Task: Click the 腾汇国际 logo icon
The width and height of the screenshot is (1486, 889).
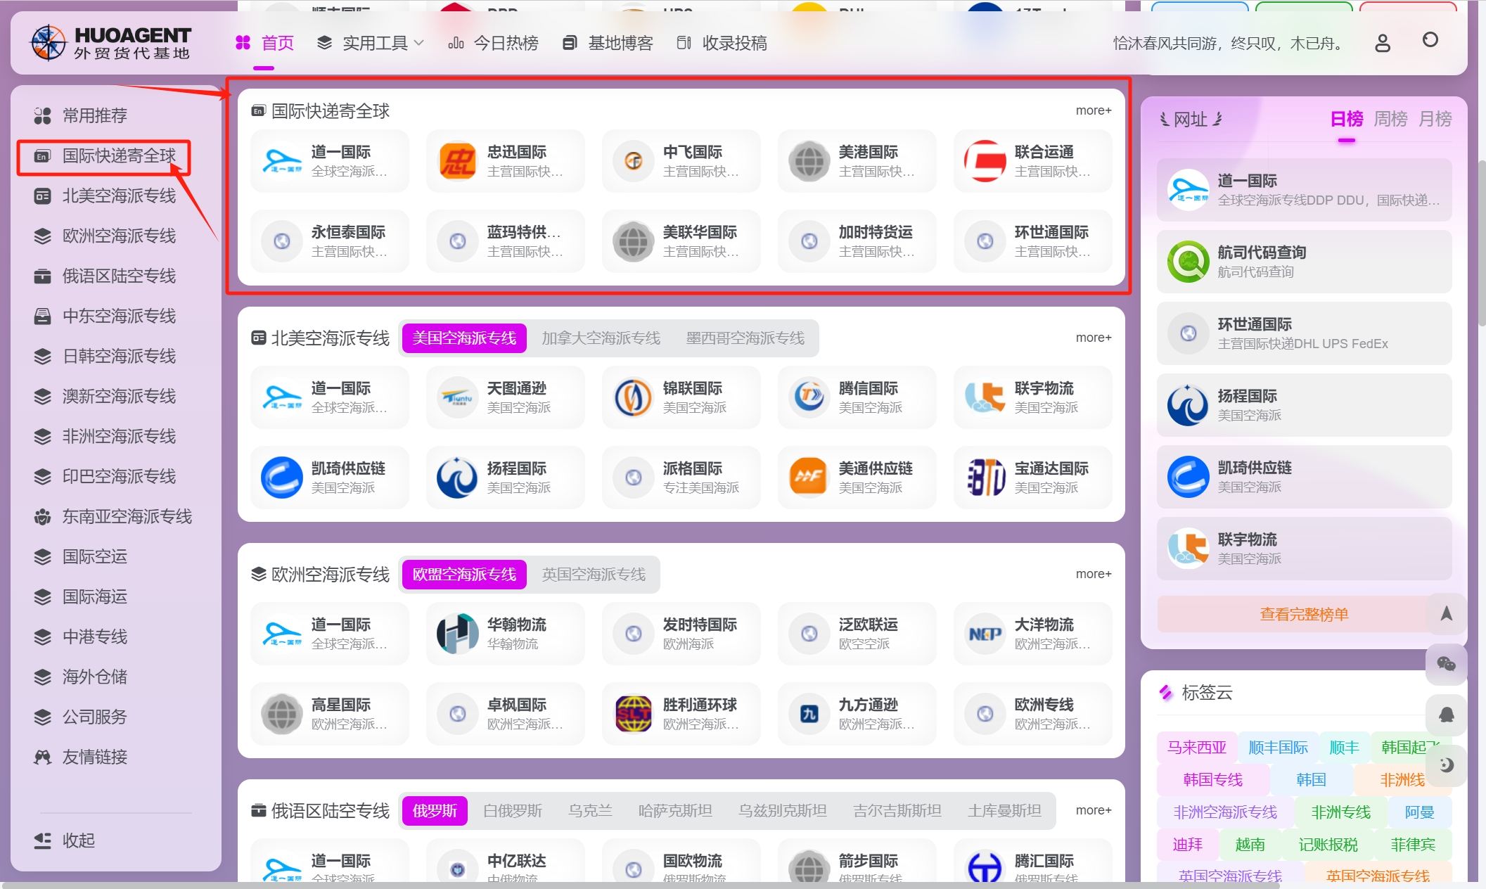Action: (x=985, y=866)
